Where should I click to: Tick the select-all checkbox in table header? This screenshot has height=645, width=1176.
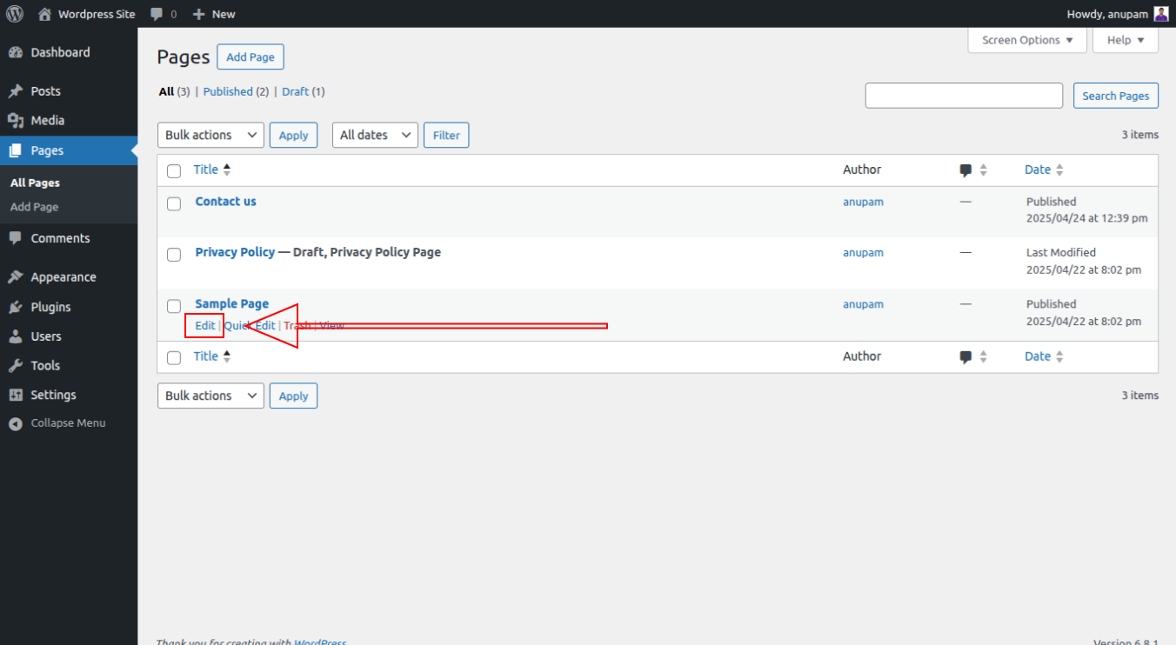[174, 171]
